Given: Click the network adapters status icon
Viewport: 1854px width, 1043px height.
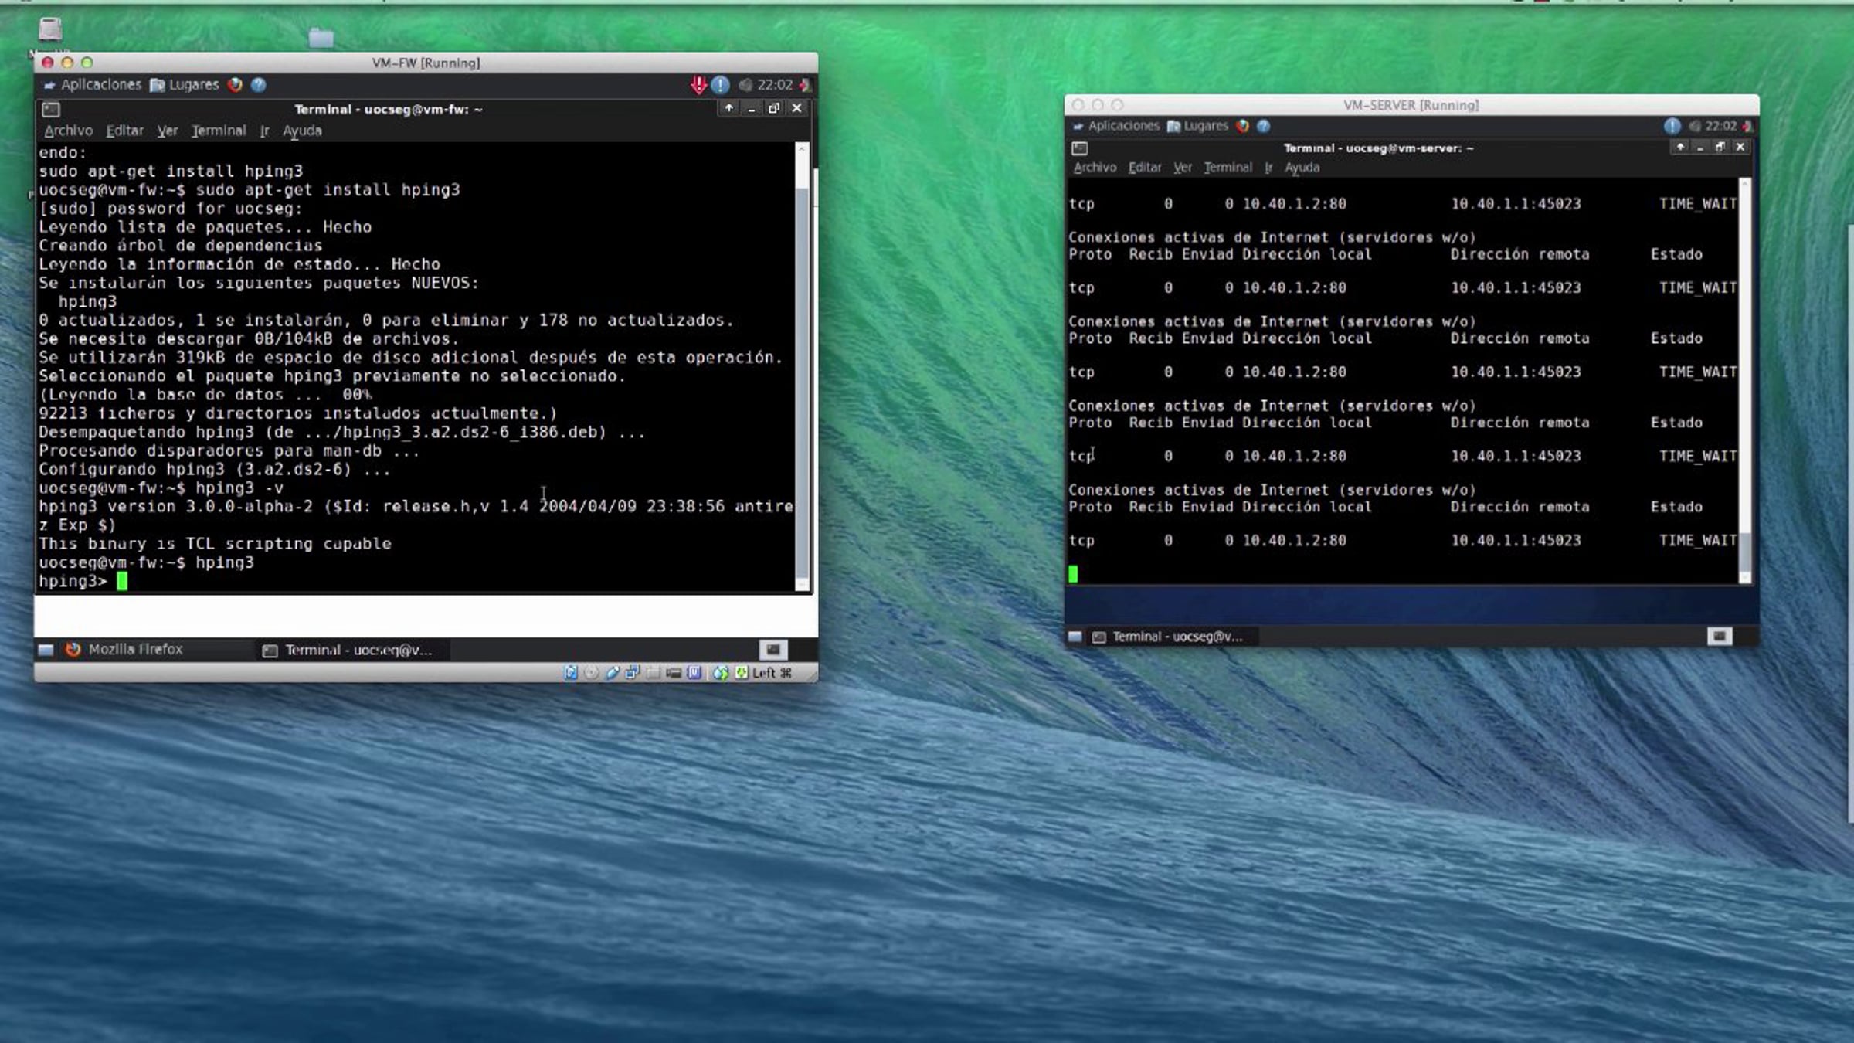Looking at the screenshot, I should coord(633,672).
